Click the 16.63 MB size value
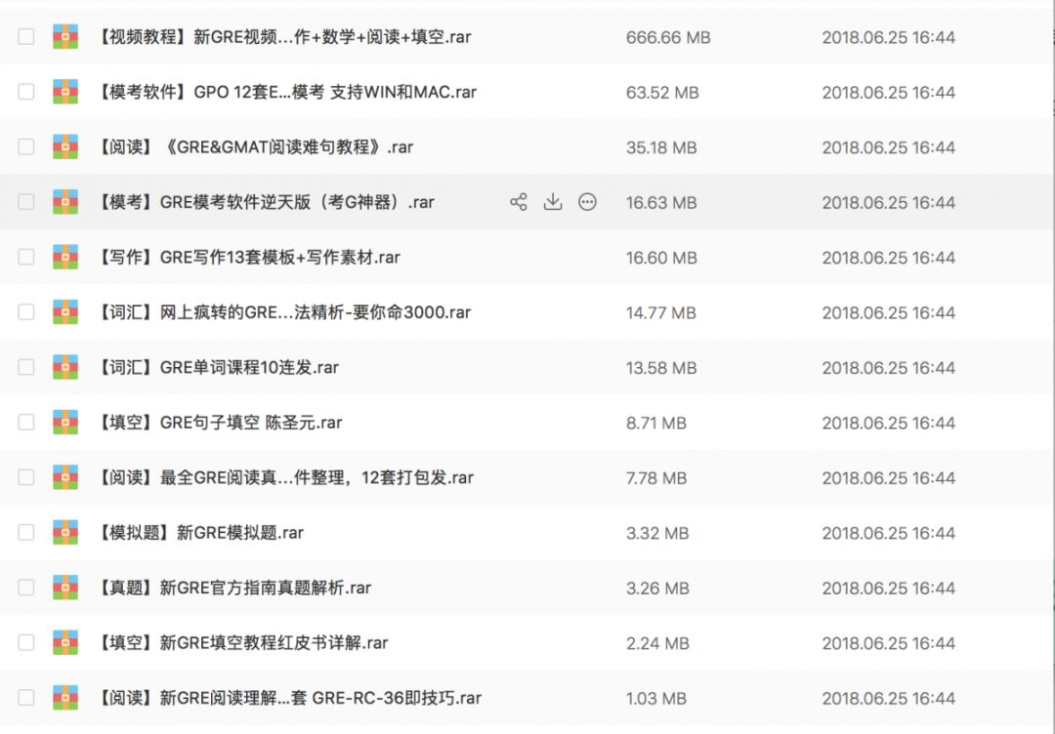Image resolution: width=1055 pixels, height=734 pixels. (661, 203)
